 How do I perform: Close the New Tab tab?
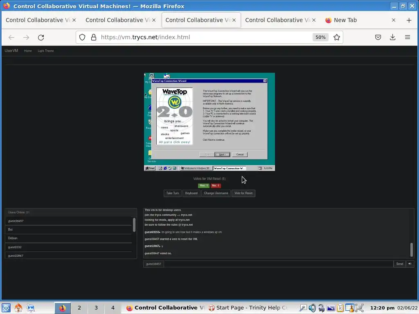(393, 20)
